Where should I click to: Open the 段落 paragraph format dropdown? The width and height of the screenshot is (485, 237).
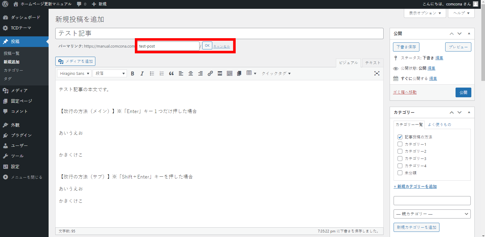[110, 74]
